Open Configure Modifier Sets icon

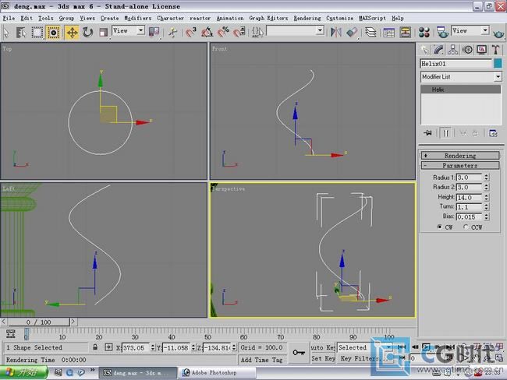[x=493, y=133]
